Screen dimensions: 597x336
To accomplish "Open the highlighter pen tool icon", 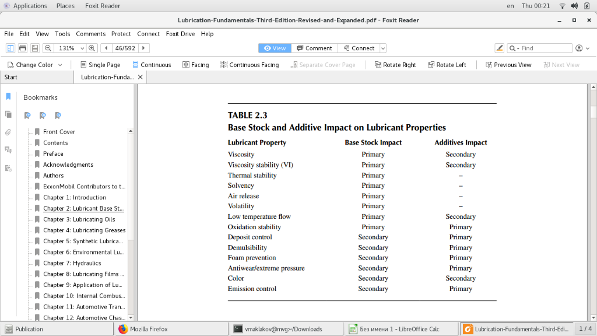I will click(499, 48).
